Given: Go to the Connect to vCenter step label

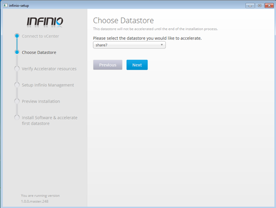Looking at the screenshot, I should point(40,36).
